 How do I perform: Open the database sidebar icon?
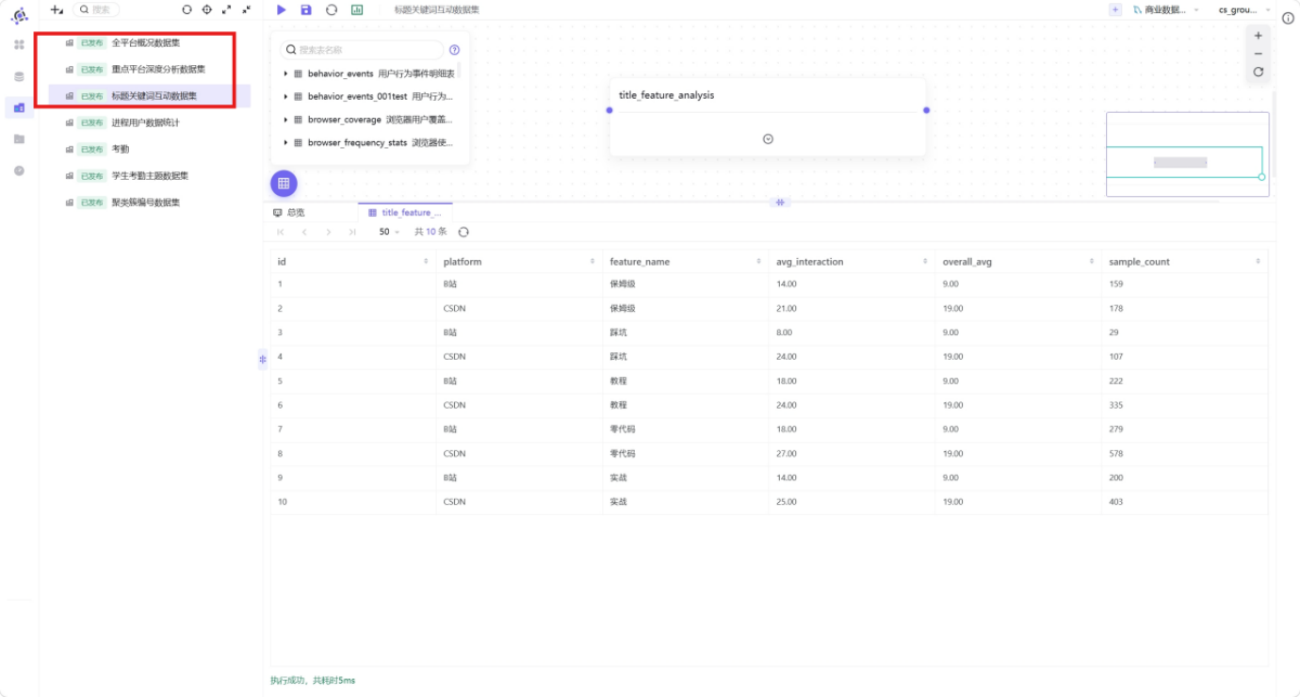pyautogui.click(x=19, y=76)
